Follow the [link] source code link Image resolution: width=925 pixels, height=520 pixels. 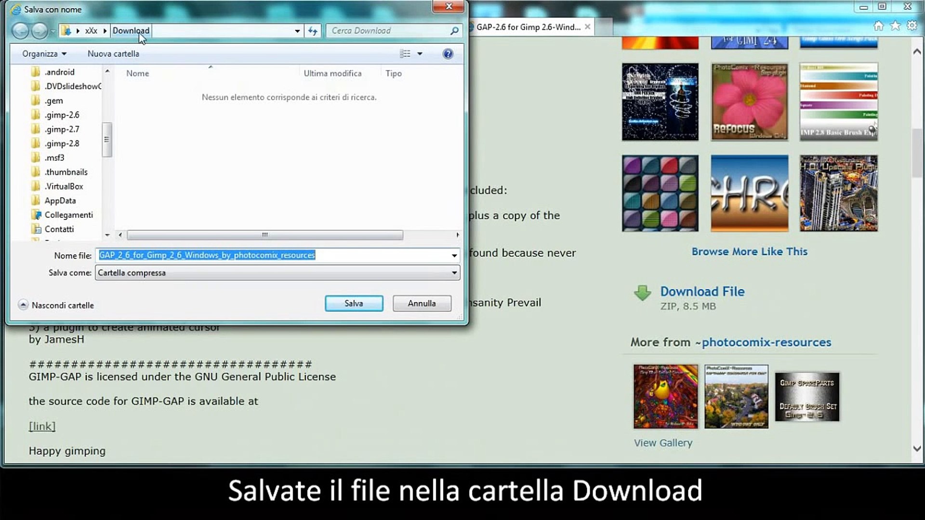[x=42, y=426]
